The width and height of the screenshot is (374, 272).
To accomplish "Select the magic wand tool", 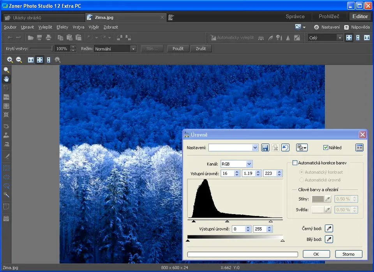I will tap(7, 194).
